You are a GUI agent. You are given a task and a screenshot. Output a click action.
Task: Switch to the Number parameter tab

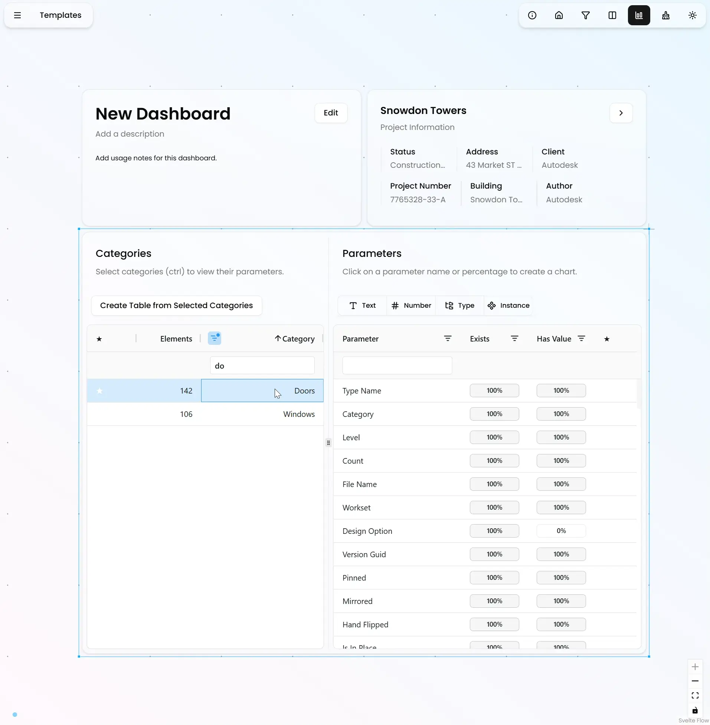pos(411,306)
